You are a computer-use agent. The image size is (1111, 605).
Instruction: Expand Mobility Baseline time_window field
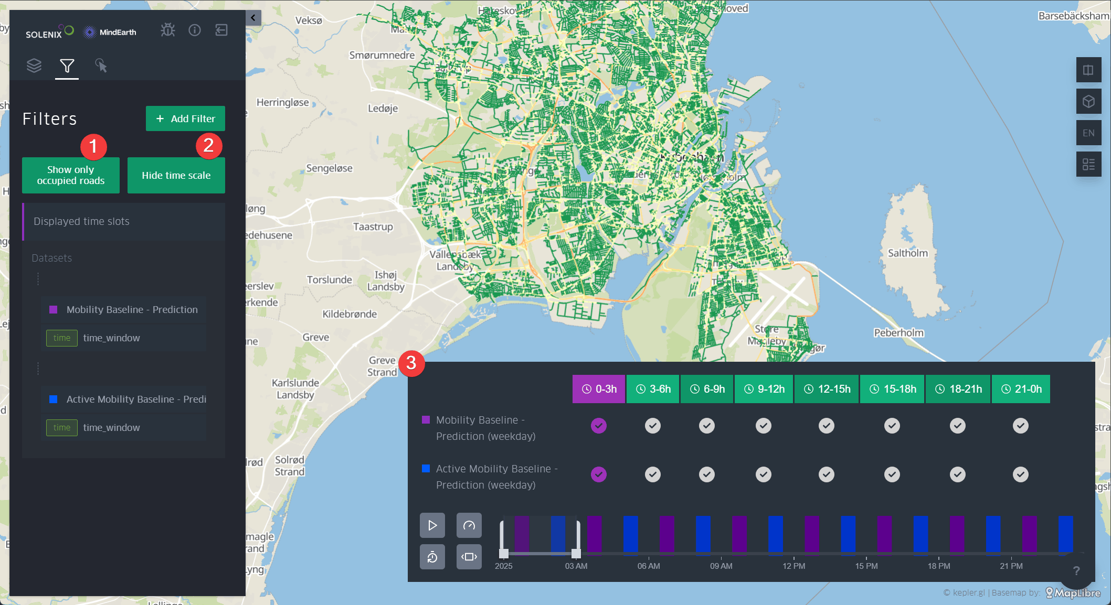(111, 338)
